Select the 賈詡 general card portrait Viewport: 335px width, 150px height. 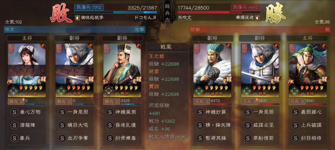(x=122, y=70)
